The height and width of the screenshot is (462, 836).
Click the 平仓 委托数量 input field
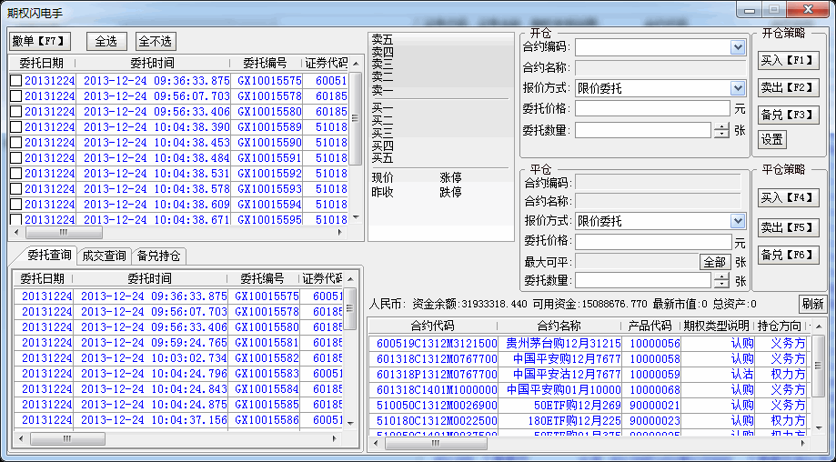643,280
